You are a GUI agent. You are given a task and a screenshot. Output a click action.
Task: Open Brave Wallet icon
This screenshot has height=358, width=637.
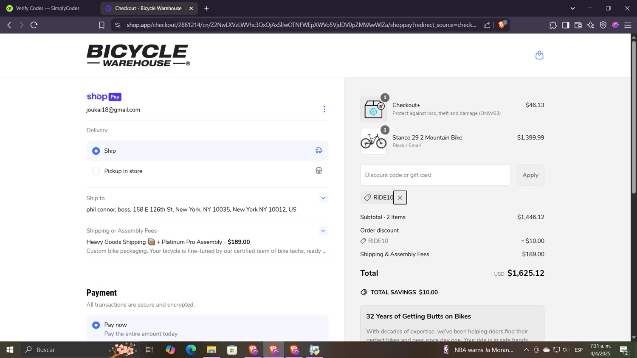(578, 25)
